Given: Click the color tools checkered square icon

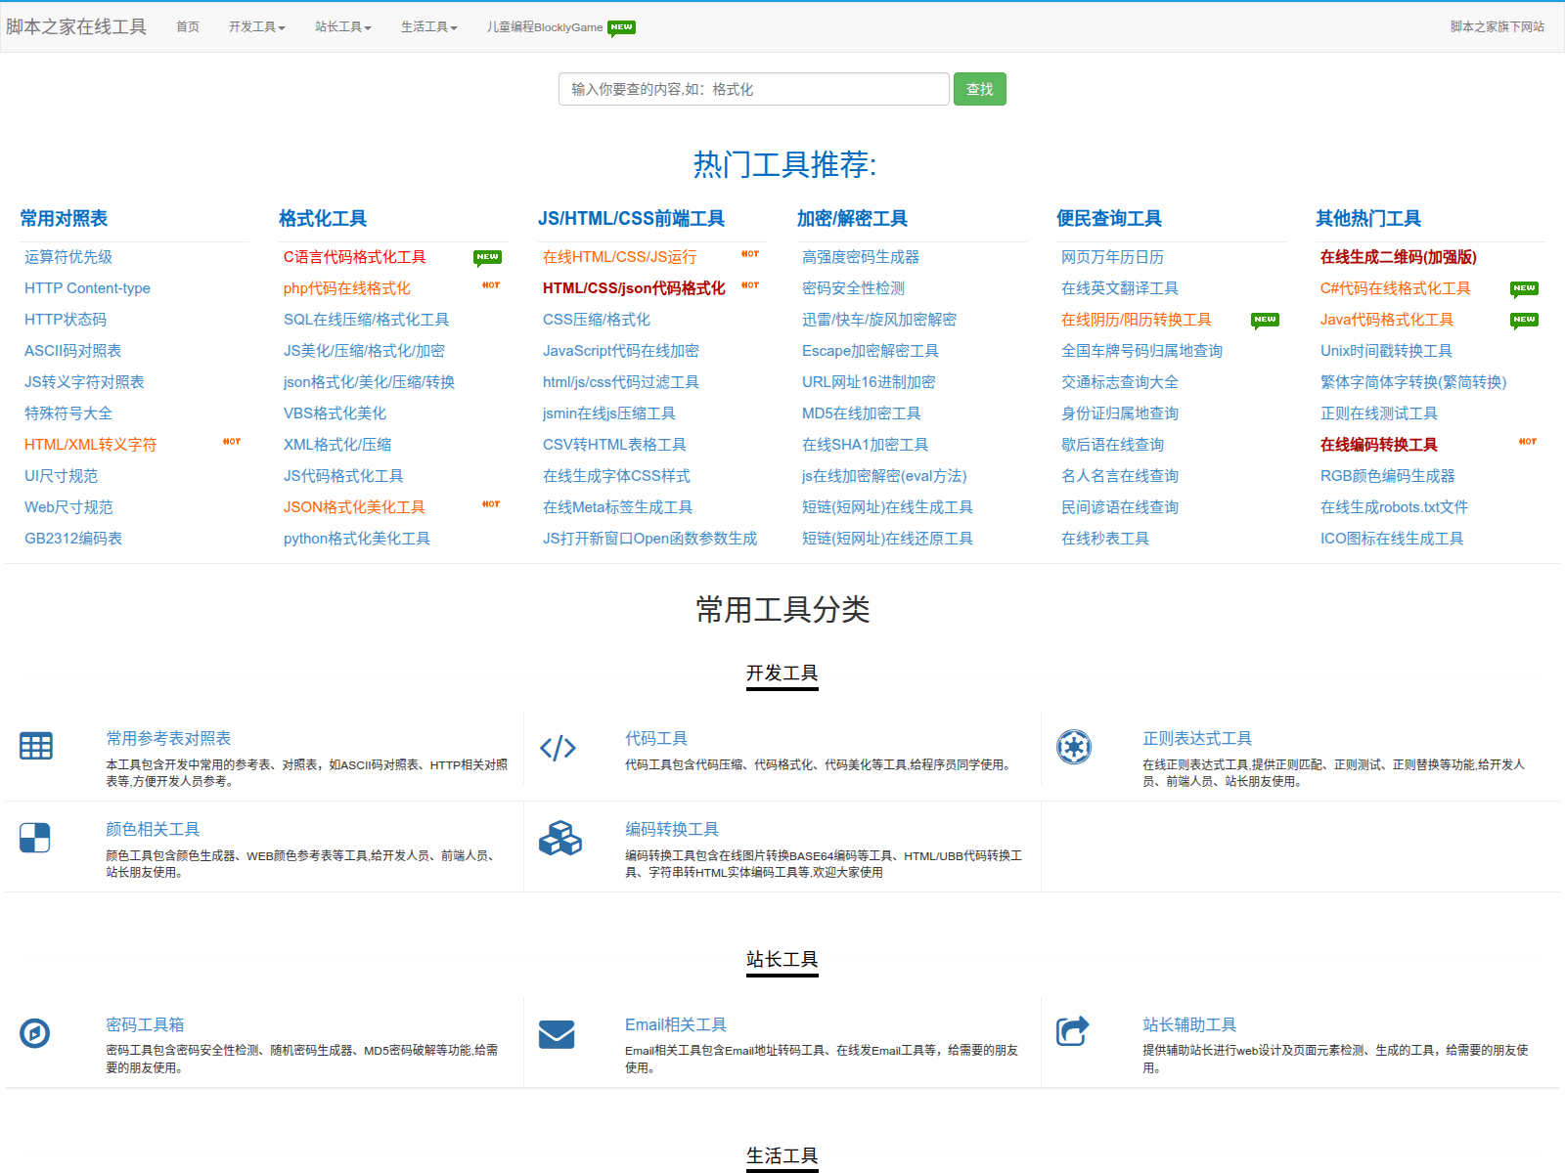Looking at the screenshot, I should coord(35,838).
